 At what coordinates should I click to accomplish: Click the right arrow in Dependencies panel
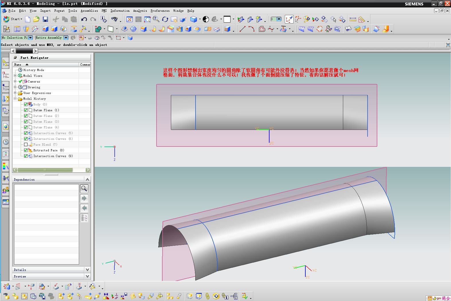(84, 198)
